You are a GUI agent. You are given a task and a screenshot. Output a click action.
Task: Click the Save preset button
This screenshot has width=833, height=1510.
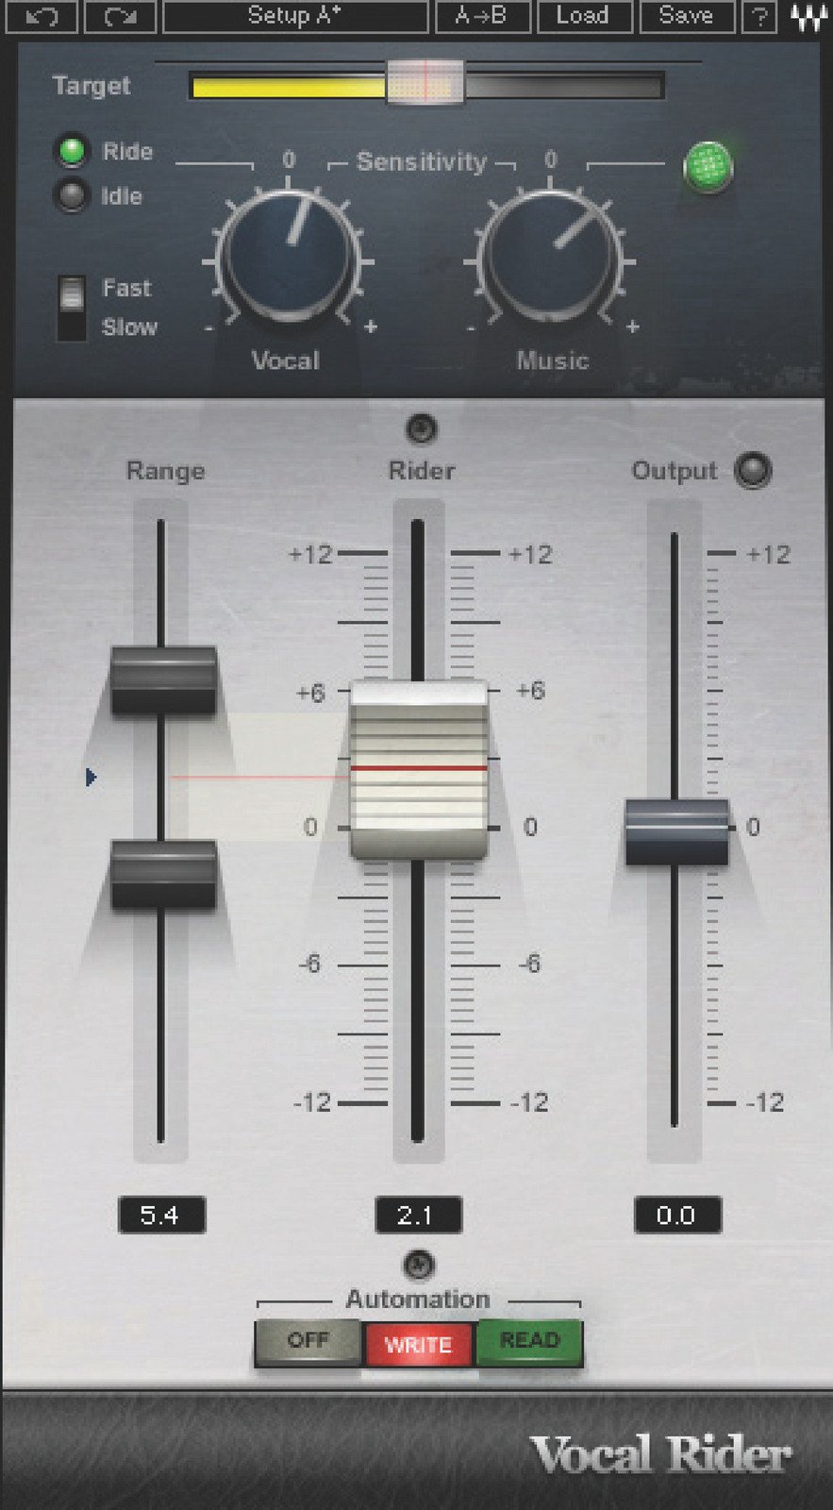click(687, 16)
